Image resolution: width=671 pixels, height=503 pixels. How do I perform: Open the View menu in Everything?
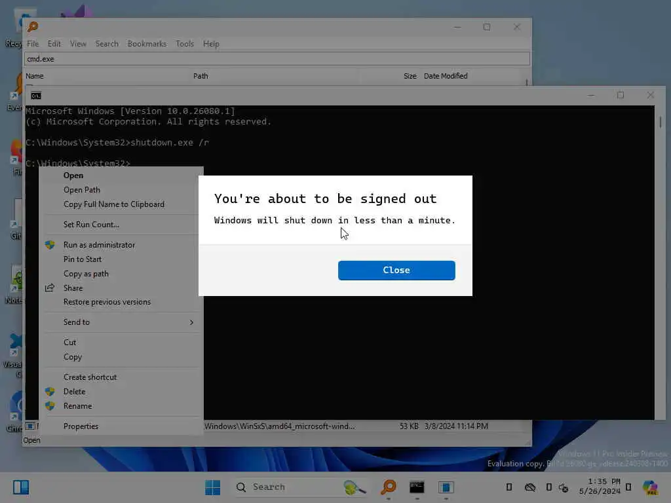coord(78,44)
